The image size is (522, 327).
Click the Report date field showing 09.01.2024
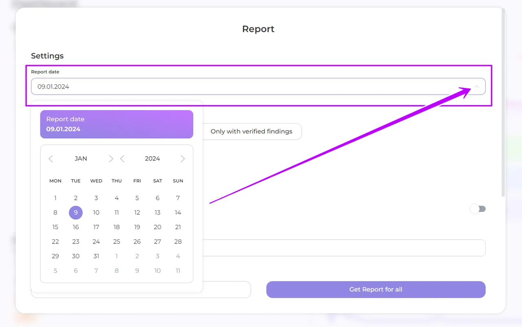pyautogui.click(x=245, y=87)
